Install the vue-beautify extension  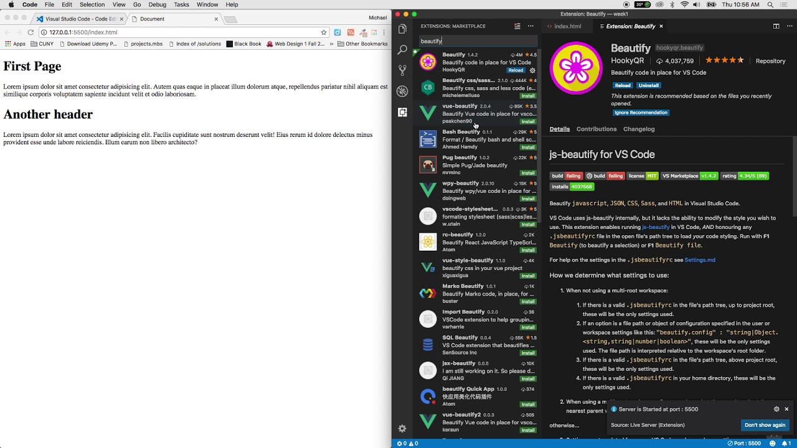click(528, 121)
